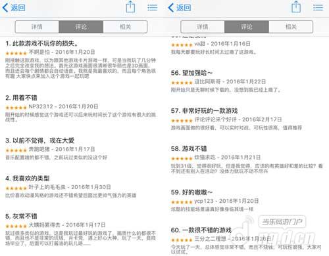Image resolution: width=329 pixels, height=256 pixels.
Task: Tap reviewer line NP32312 - 2016年1月20日
Action: pos(63,106)
